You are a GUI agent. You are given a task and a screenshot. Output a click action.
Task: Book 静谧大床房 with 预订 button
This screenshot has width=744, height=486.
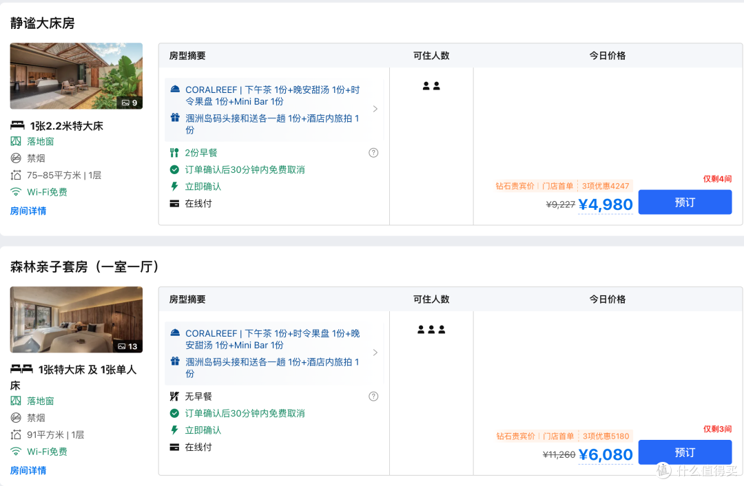click(x=685, y=202)
